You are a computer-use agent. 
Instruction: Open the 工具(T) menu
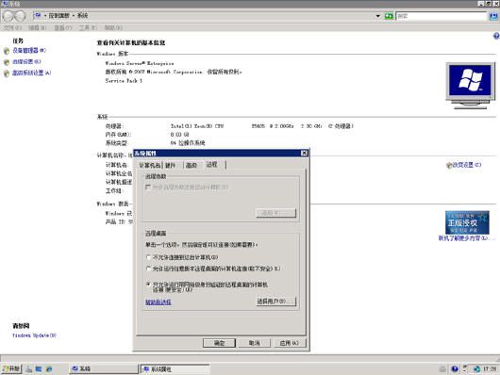88,27
